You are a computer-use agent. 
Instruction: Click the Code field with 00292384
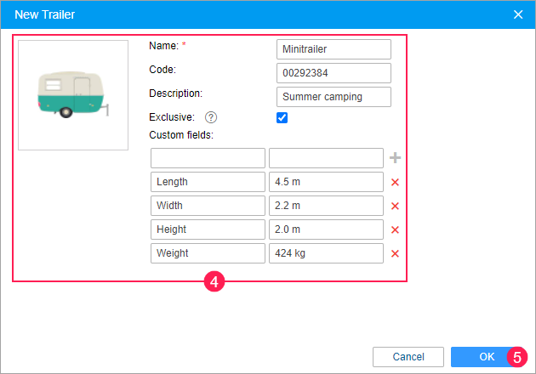pyautogui.click(x=334, y=73)
